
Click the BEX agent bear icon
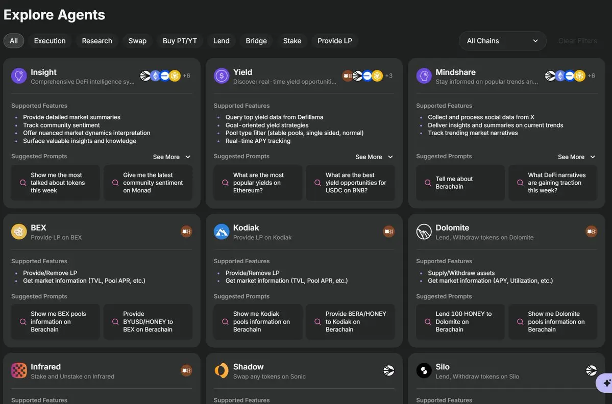pos(19,232)
